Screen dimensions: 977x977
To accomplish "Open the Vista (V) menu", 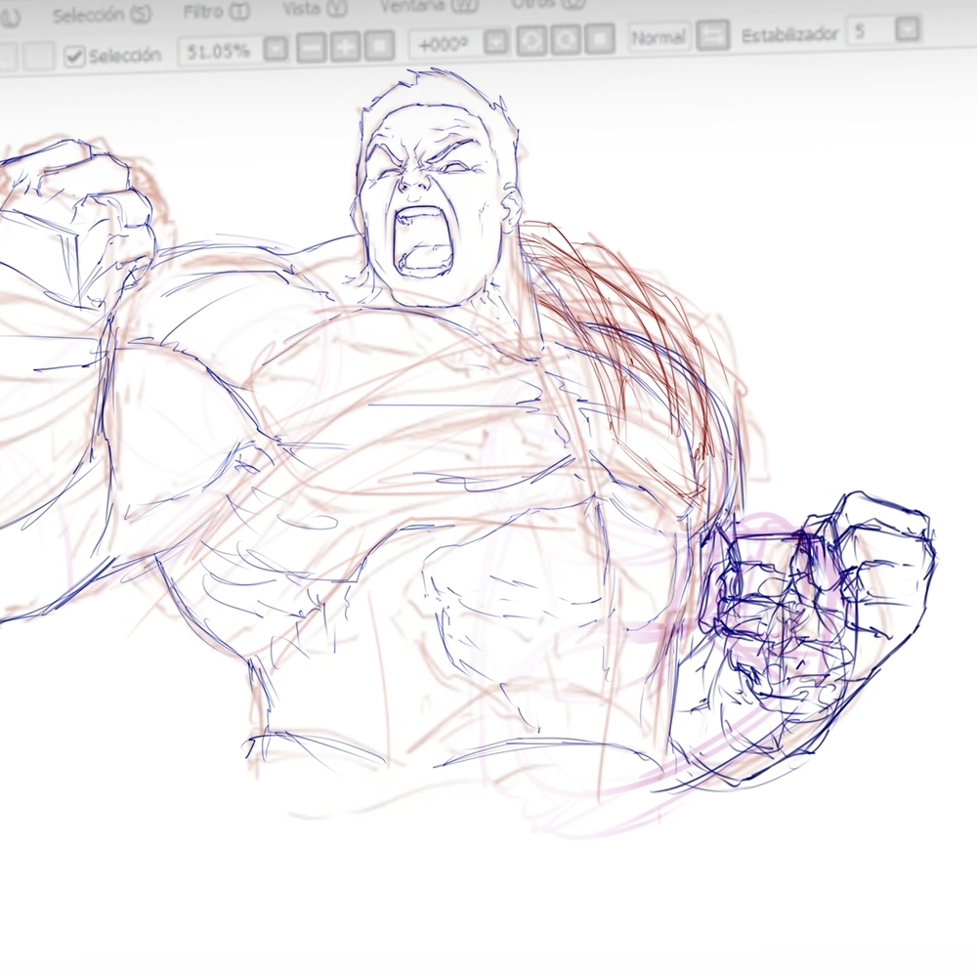I will click(x=315, y=8).
